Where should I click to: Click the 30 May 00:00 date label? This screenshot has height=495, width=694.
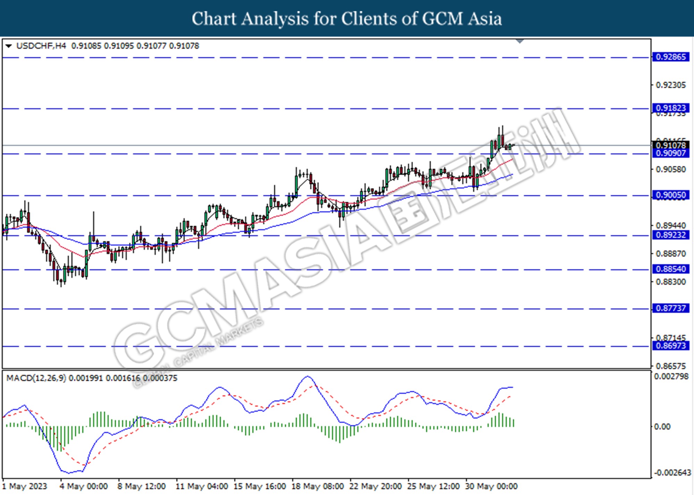491,486
